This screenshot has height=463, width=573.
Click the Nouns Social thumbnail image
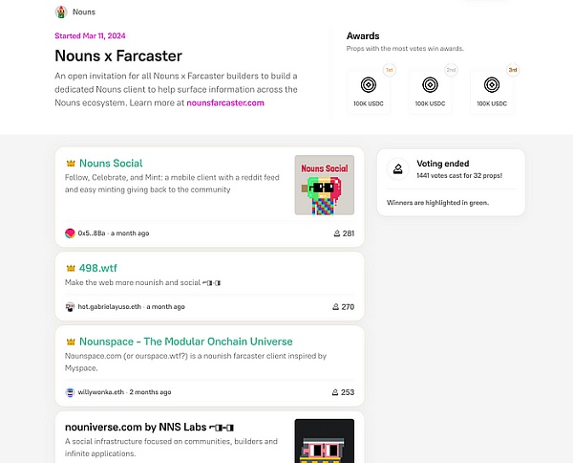[x=324, y=185]
